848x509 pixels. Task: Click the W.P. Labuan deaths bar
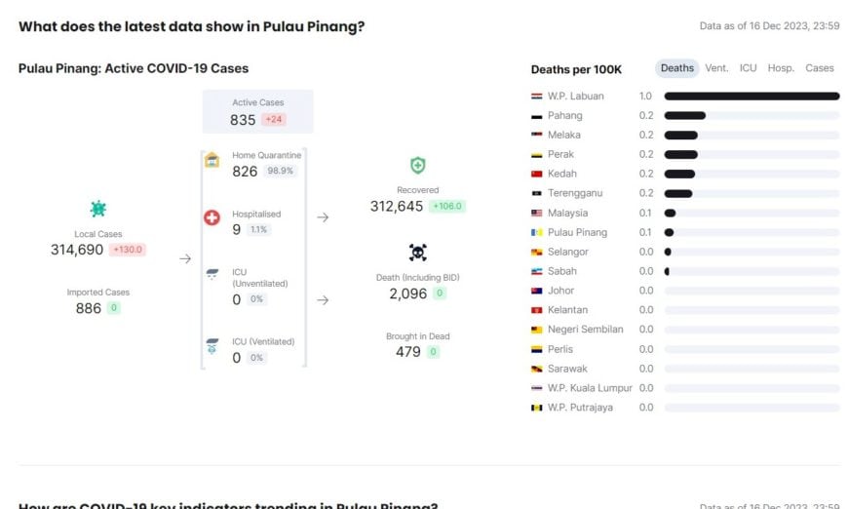752,97
